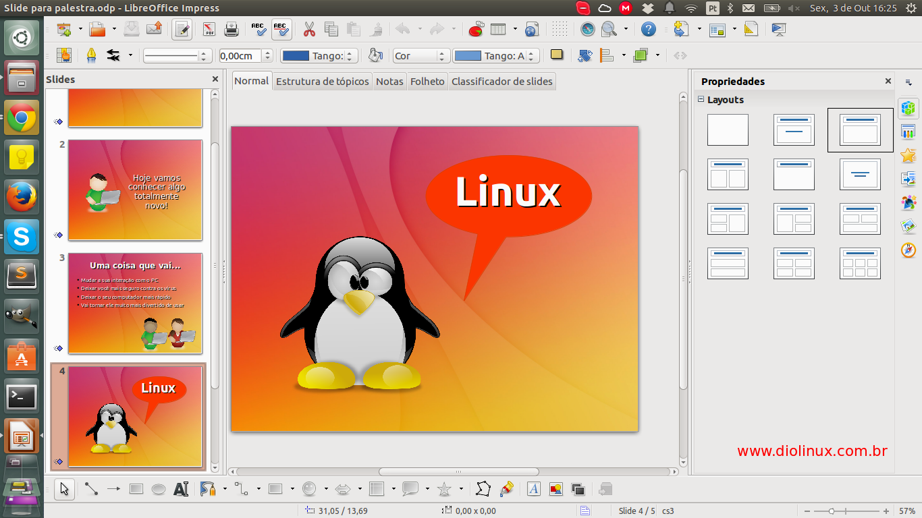
Task: Open the Notas tab
Action: pyautogui.click(x=389, y=82)
